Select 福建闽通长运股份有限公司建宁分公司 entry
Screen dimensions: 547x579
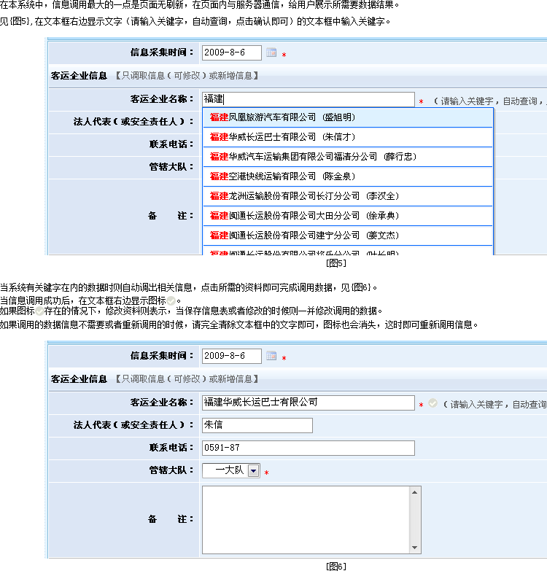(348, 236)
